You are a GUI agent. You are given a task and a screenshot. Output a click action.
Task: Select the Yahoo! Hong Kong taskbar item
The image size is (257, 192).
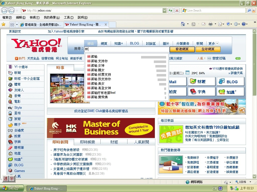coord(46,188)
